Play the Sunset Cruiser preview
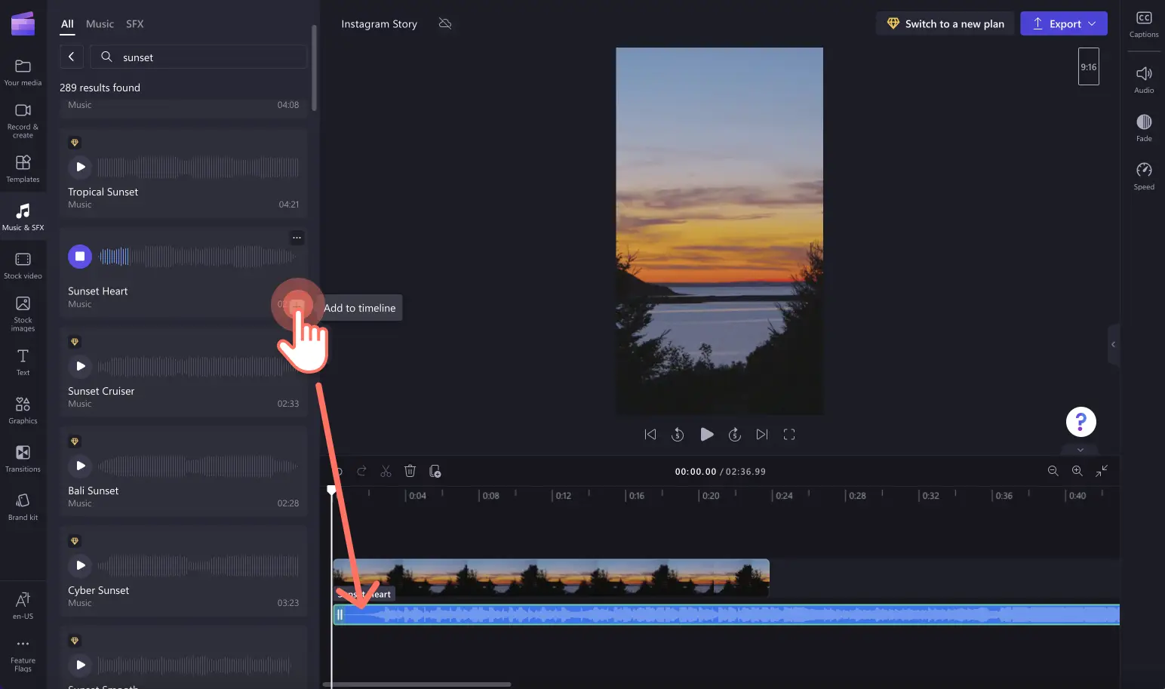1165x689 pixels. click(80, 366)
